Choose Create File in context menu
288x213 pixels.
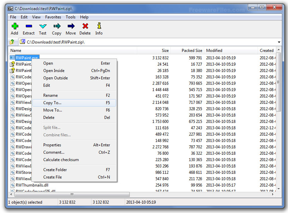coord(74,177)
